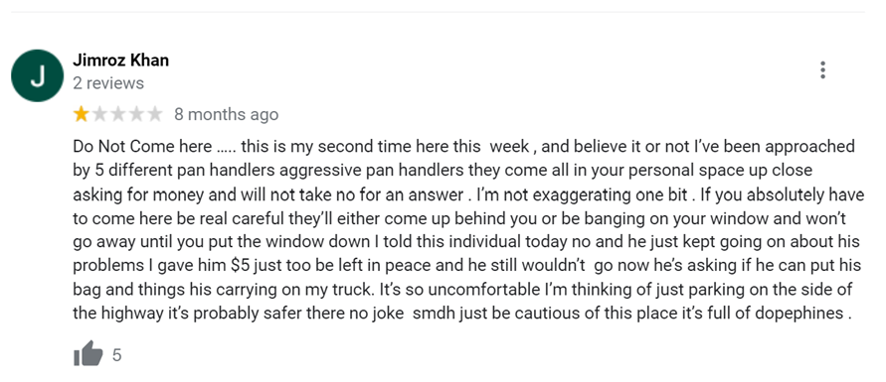The image size is (886, 382).
Task: Click the green J profile avatar
Action: pos(38,75)
